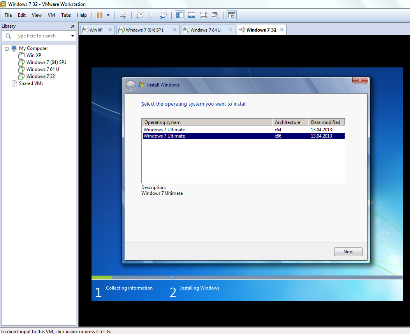Screen dimensions: 410x334
Task: Close the Windows 7 32 tab
Action: pyautogui.click(x=282, y=30)
